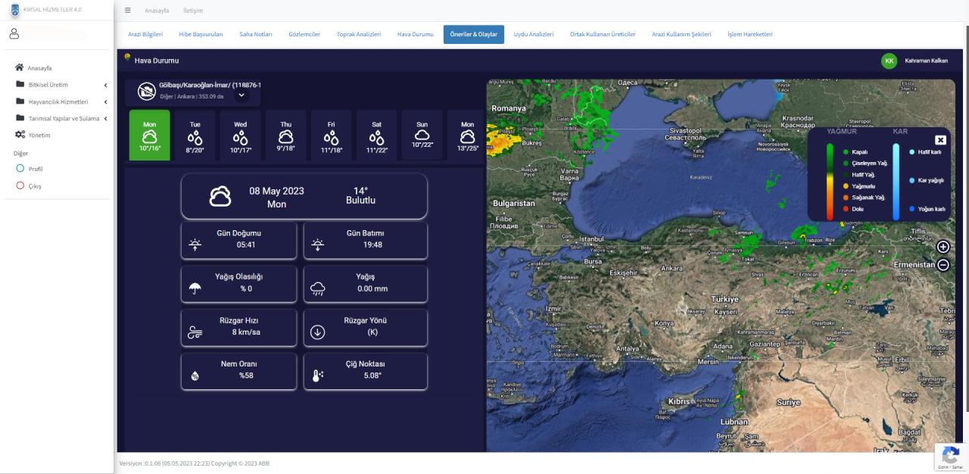
Task: Open the Uydu Analizleri tab
Action: (533, 34)
